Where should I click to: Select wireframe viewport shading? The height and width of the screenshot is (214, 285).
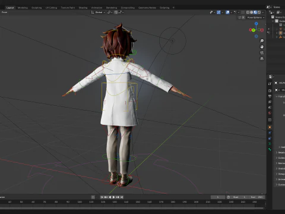click(248, 12)
